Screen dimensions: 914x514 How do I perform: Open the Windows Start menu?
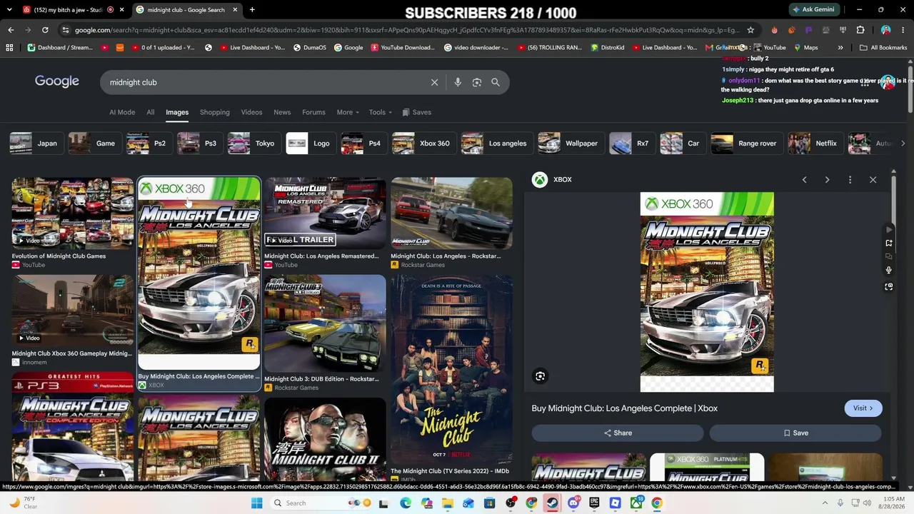pos(257,503)
